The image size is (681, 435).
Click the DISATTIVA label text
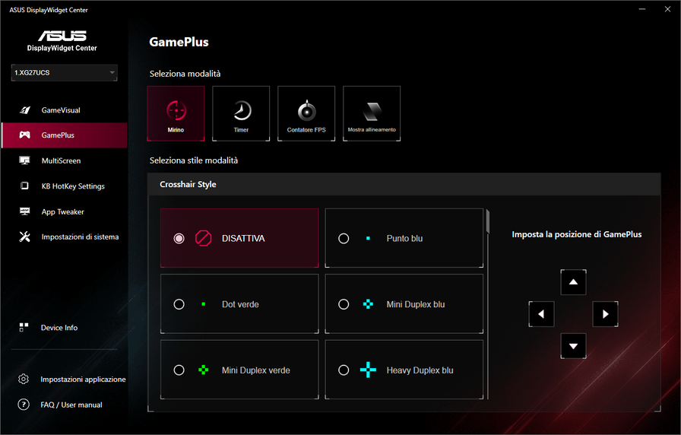click(243, 238)
